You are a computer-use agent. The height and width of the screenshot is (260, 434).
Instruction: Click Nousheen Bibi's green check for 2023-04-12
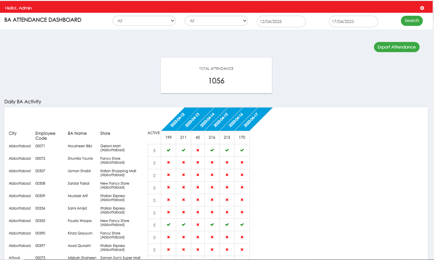pyautogui.click(x=168, y=150)
